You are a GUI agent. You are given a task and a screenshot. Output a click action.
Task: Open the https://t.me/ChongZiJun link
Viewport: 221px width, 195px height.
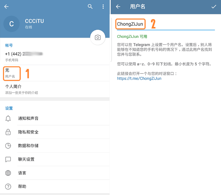pos(139,78)
